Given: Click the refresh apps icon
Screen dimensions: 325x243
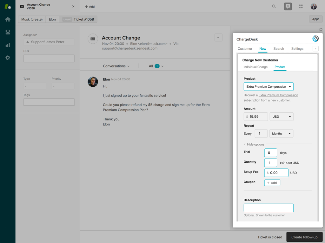Looking at the screenshot, I should coord(321,29).
